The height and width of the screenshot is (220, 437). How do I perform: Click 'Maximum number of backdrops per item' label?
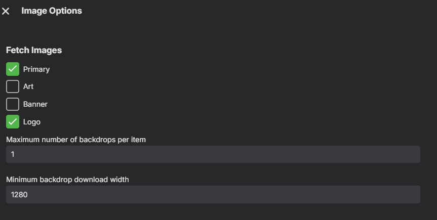pos(76,140)
